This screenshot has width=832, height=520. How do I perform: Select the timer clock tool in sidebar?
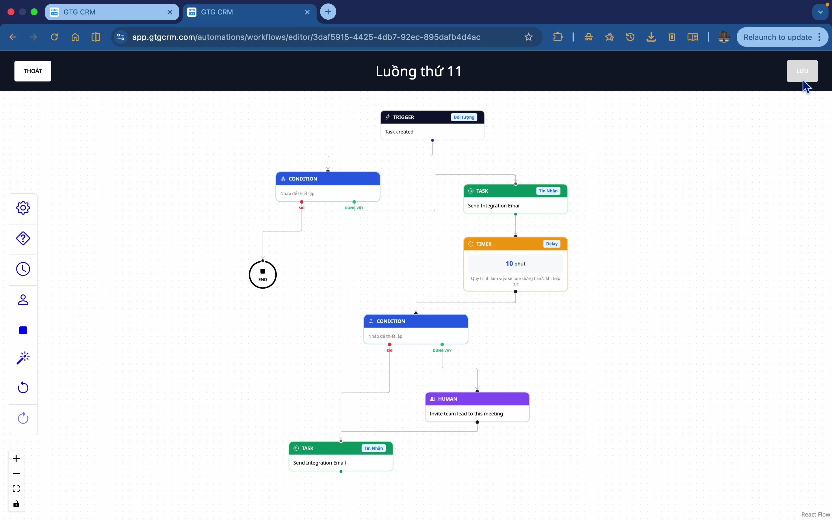(x=23, y=269)
